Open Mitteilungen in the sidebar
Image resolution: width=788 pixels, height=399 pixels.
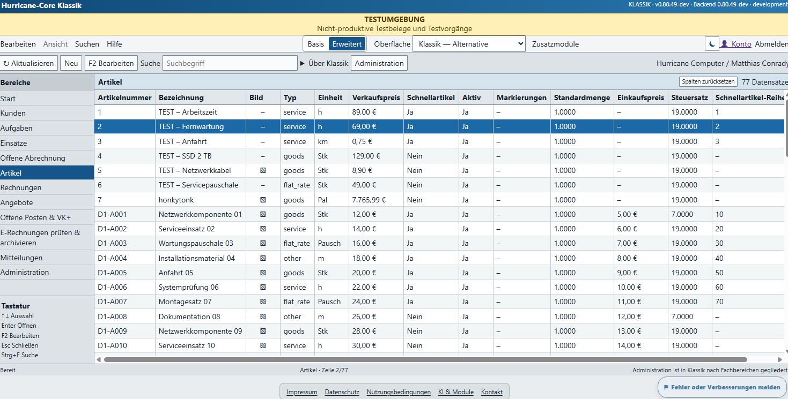point(47,258)
